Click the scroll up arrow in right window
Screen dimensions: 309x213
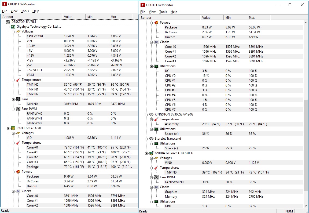click(x=306, y=23)
